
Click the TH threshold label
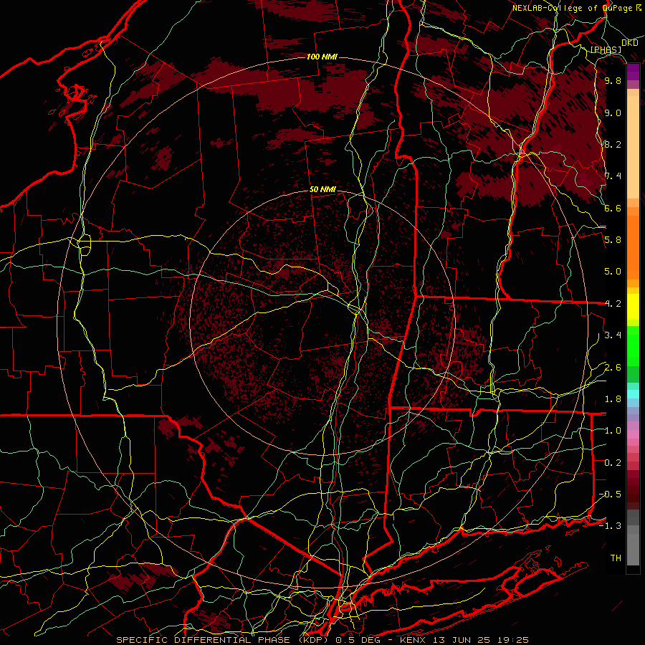click(x=616, y=558)
